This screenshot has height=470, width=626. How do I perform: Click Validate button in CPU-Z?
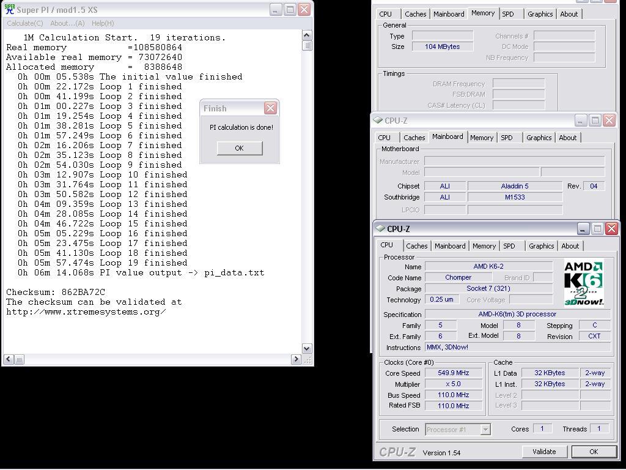(544, 452)
